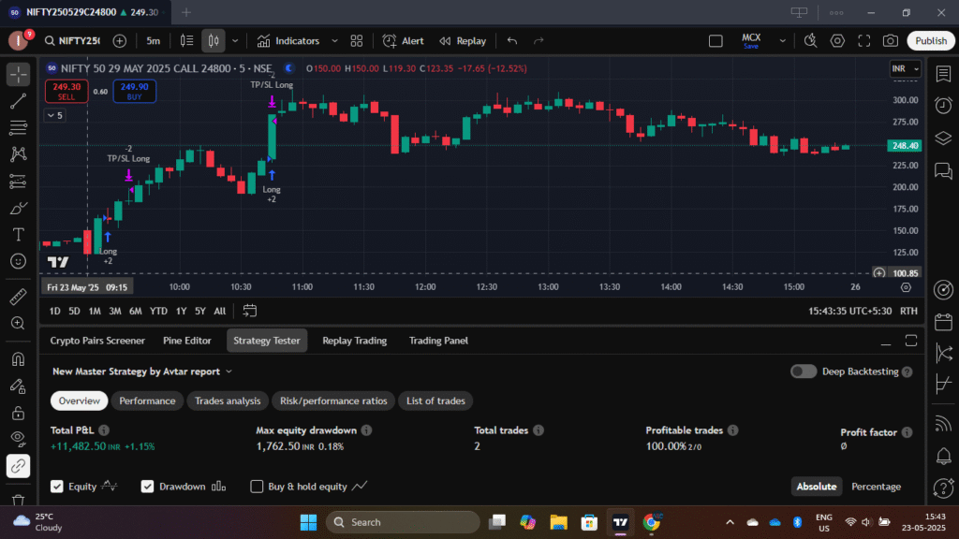
Task: Open the Fibonacci retracement tools
Action: (x=19, y=127)
